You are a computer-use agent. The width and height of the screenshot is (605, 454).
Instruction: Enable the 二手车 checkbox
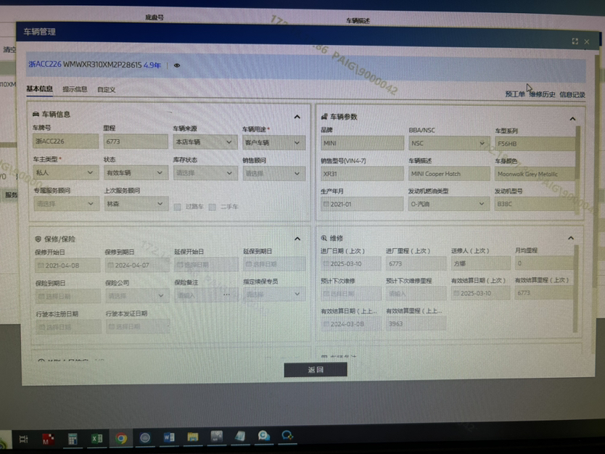point(212,207)
